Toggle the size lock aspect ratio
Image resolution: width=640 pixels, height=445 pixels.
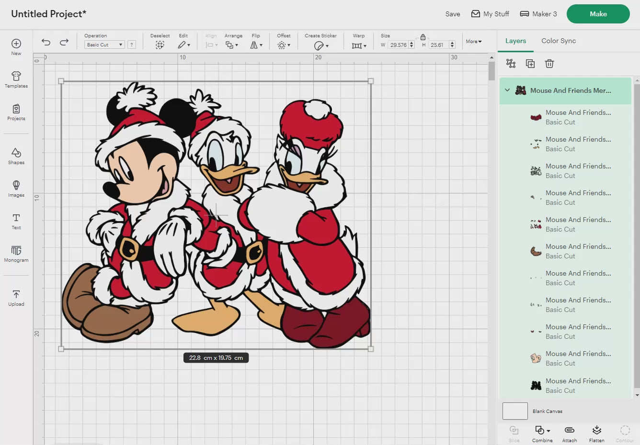[423, 37]
